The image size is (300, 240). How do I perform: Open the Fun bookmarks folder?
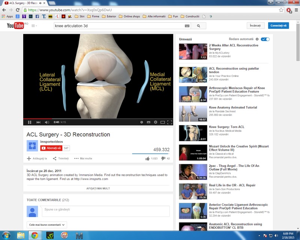point(173,16)
